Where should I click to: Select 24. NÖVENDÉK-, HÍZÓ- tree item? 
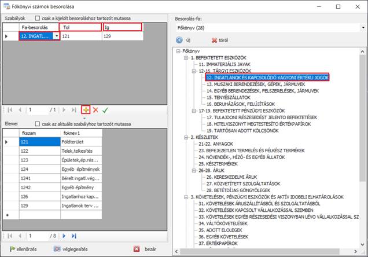241,157
